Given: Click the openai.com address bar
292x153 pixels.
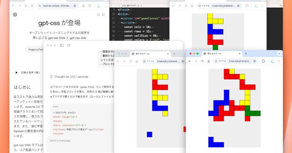Looking at the screenshot, I should point(58,6).
